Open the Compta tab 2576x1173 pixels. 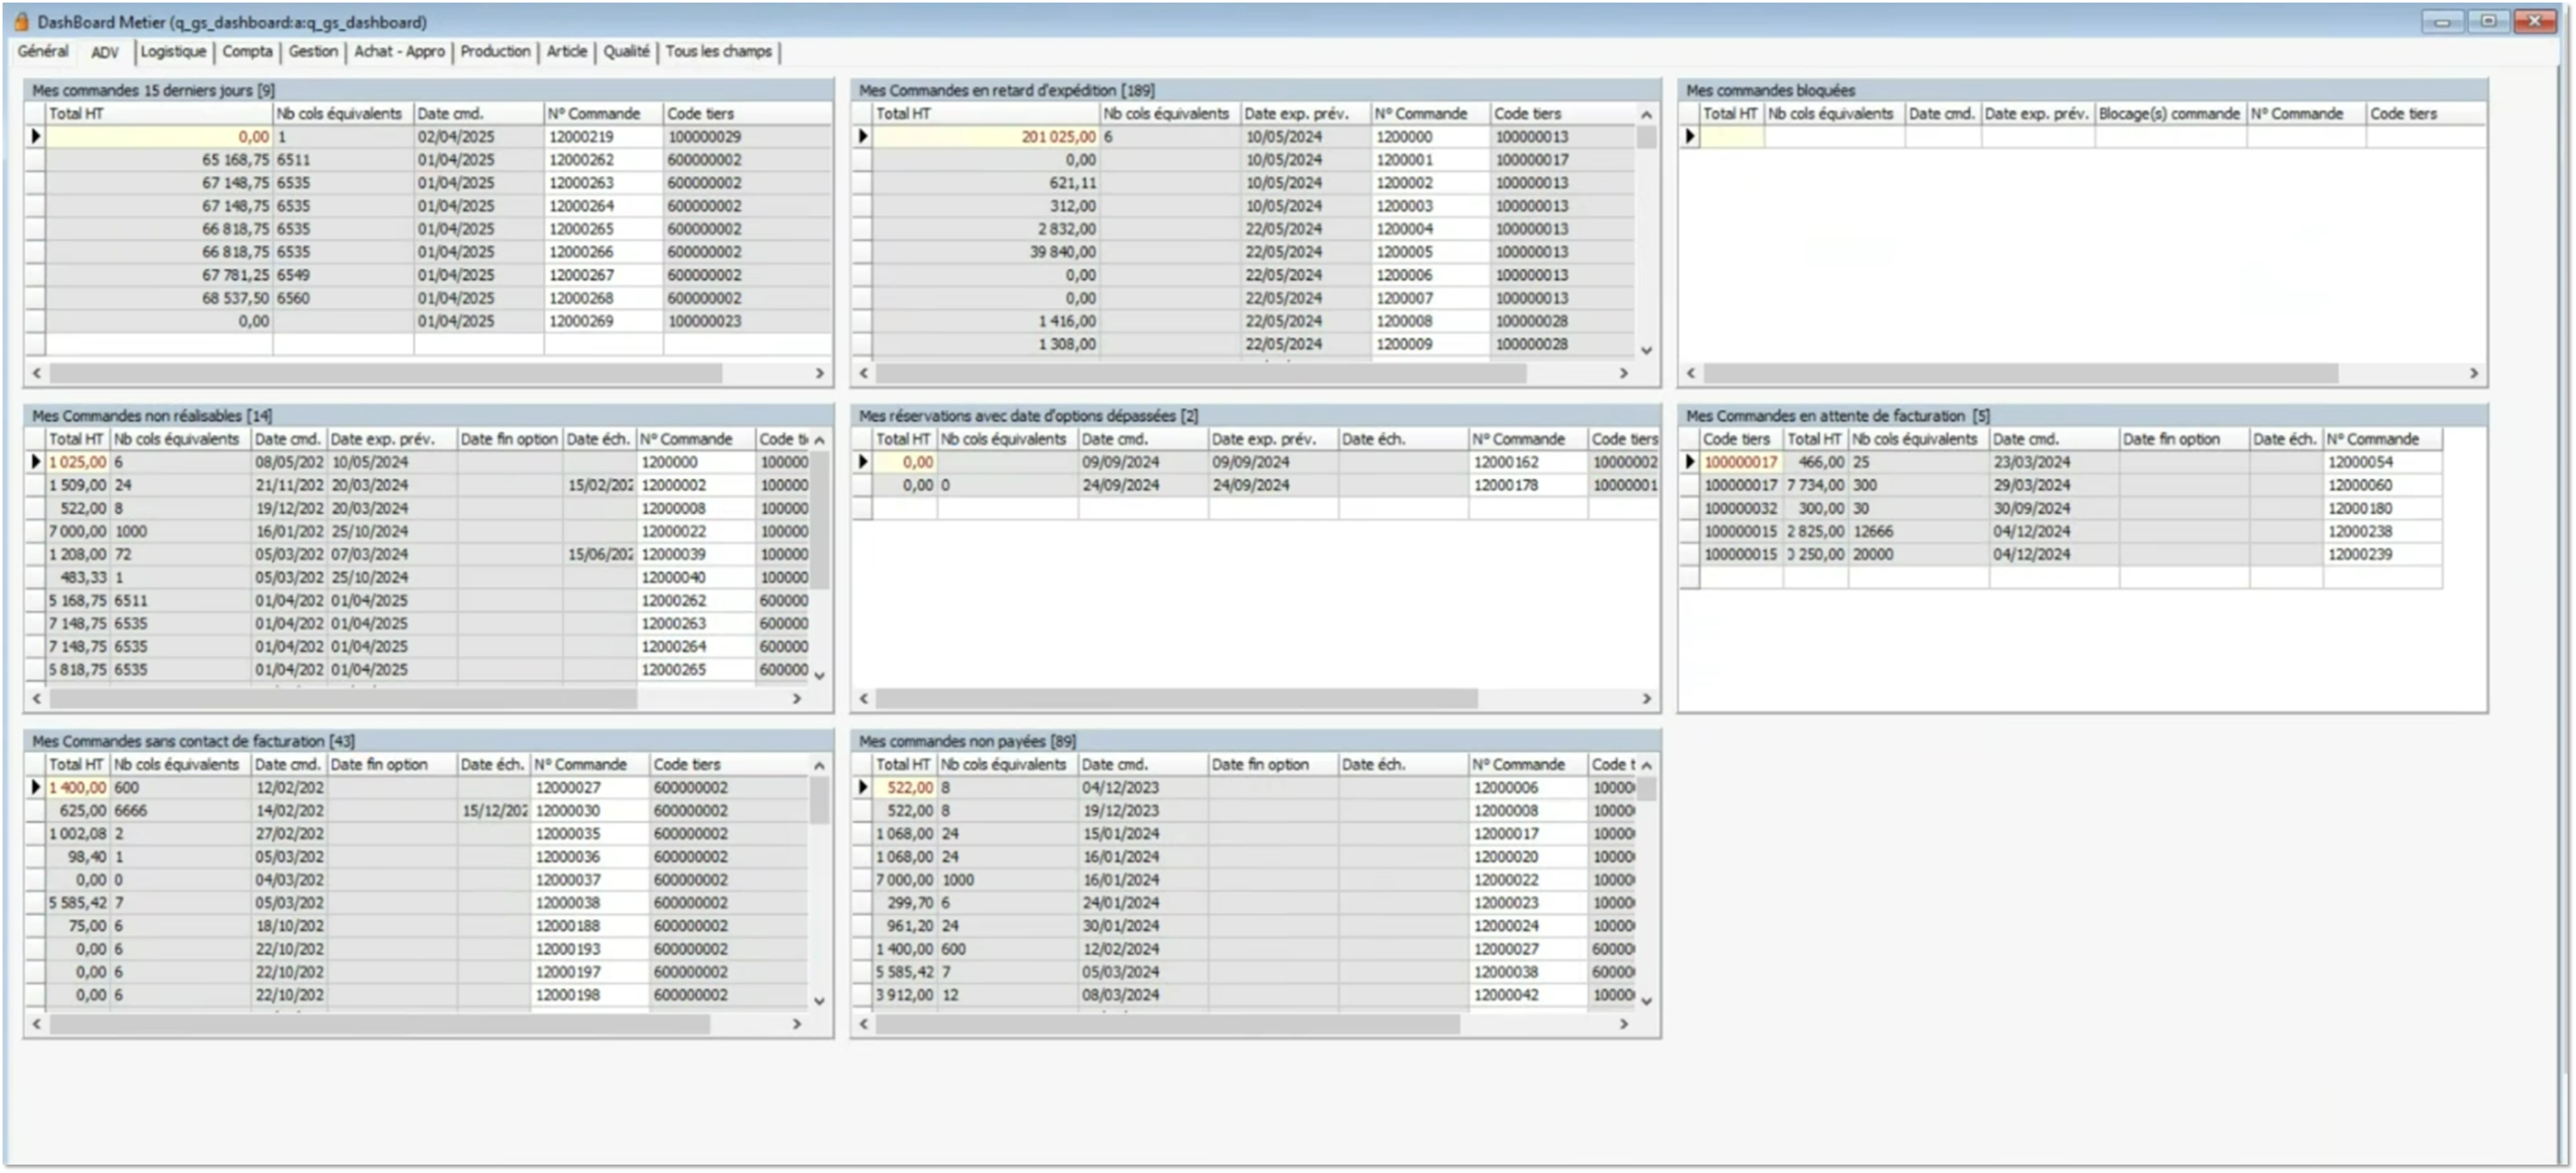click(x=247, y=51)
